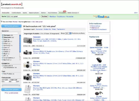Click the Saitek throttle quadrant image

(99, 80)
